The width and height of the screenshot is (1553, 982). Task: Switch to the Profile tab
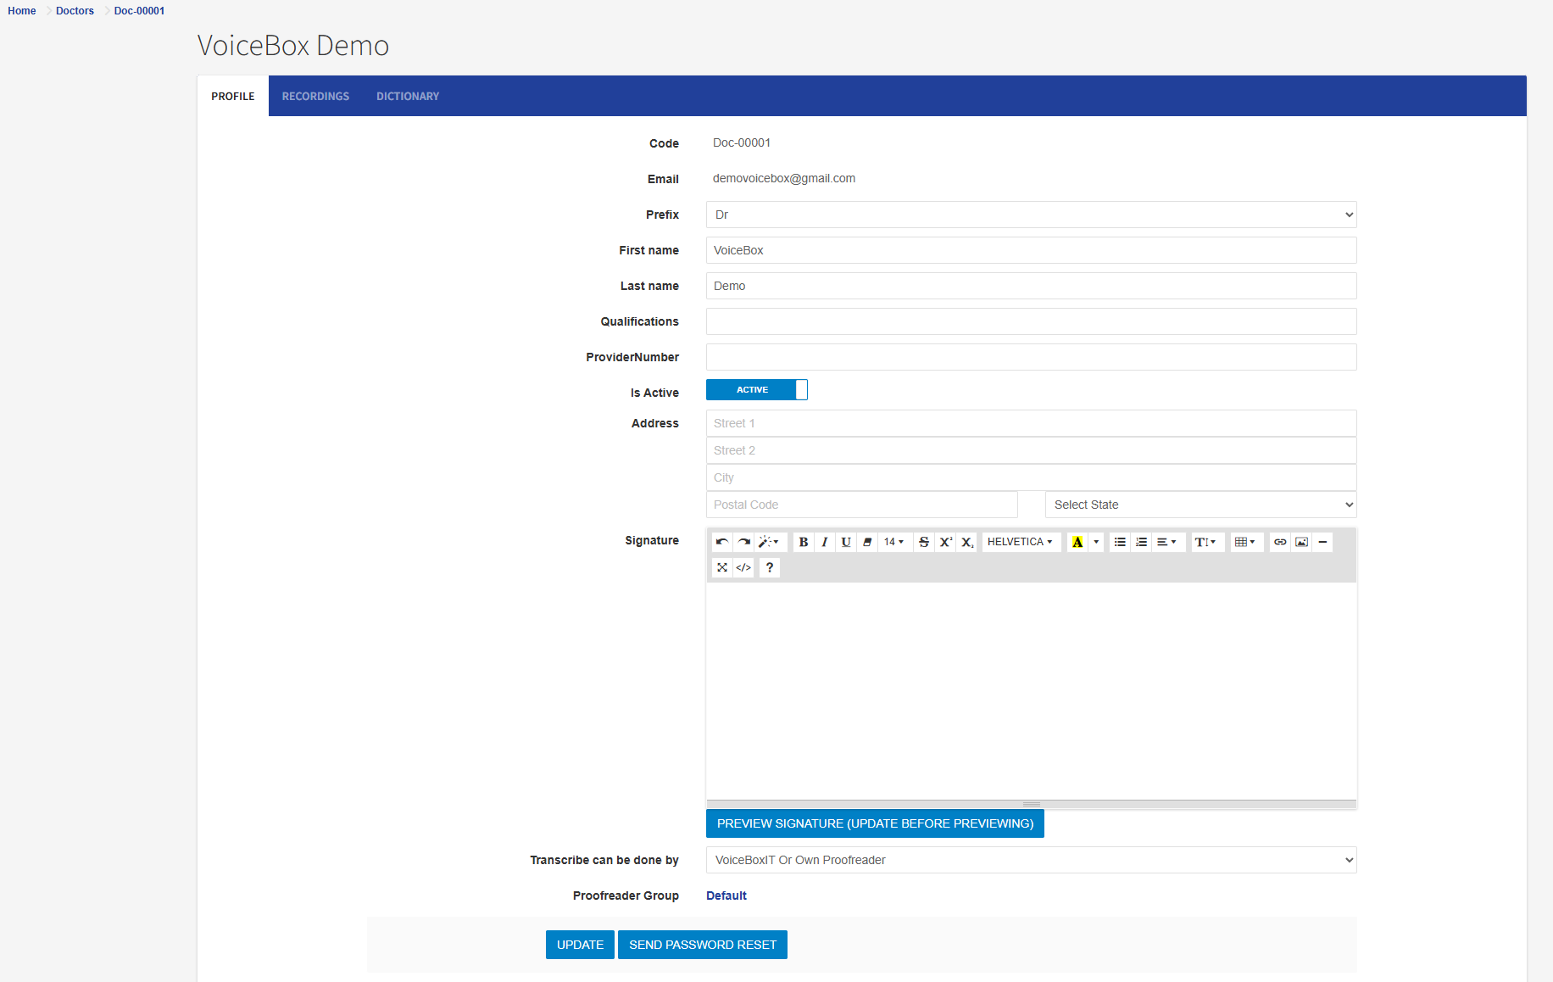pyautogui.click(x=233, y=96)
